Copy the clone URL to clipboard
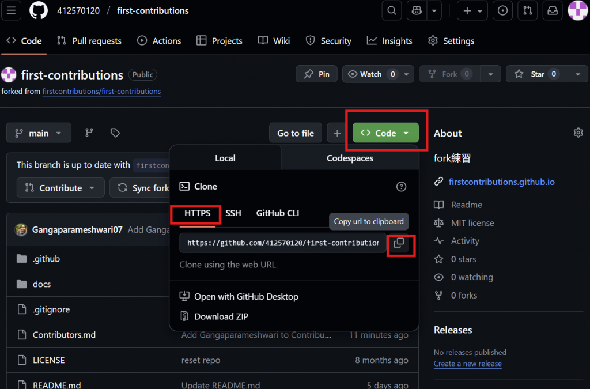 tap(399, 243)
